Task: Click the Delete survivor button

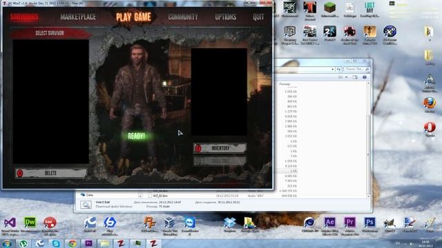Action: coord(51,173)
